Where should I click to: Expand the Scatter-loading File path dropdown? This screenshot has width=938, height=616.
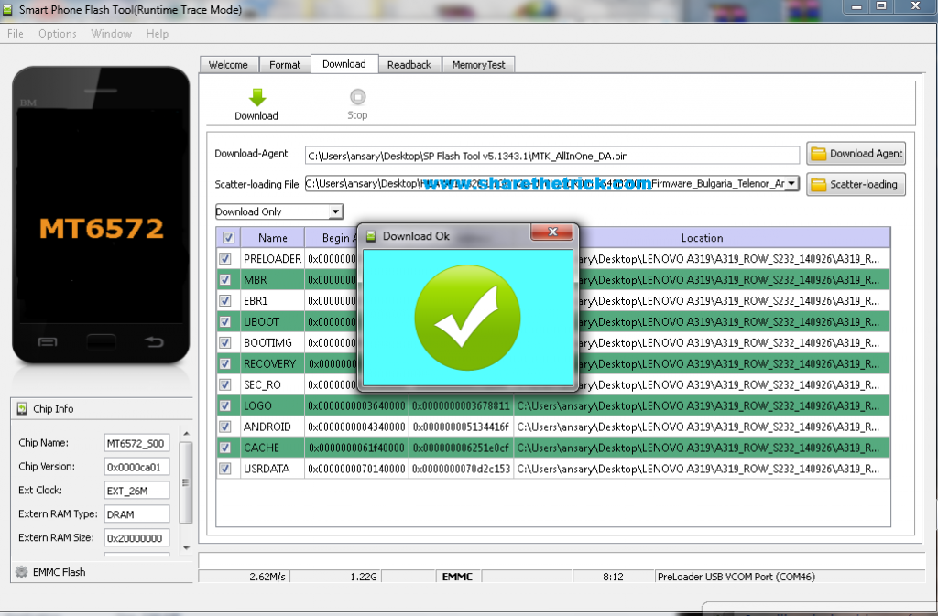click(791, 184)
